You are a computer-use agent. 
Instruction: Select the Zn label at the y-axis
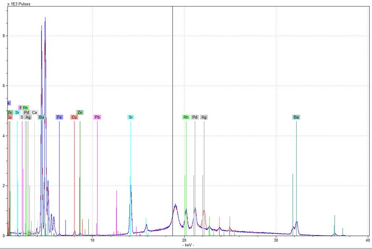tap(10, 113)
